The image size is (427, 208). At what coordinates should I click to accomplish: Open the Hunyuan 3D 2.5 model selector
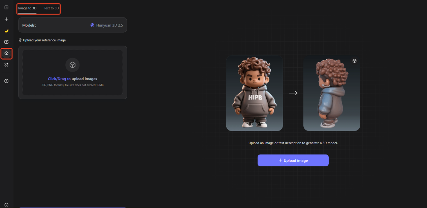106,25
